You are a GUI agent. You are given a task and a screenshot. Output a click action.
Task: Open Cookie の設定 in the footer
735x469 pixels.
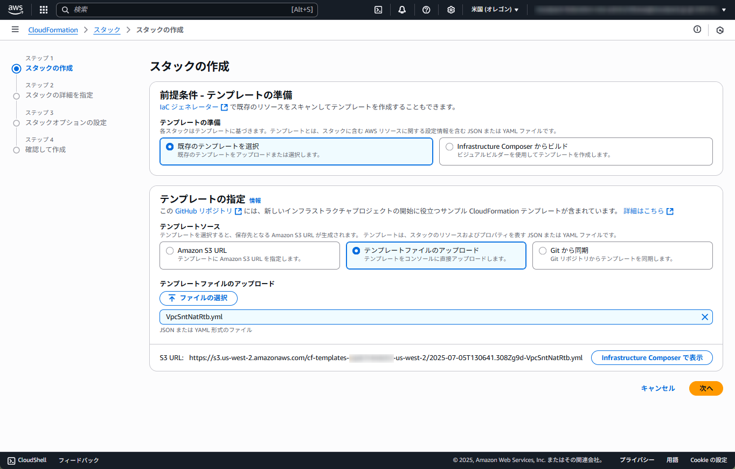[x=709, y=460]
